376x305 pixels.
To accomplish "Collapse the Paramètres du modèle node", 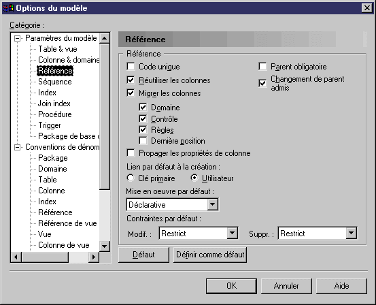I will (x=17, y=38).
